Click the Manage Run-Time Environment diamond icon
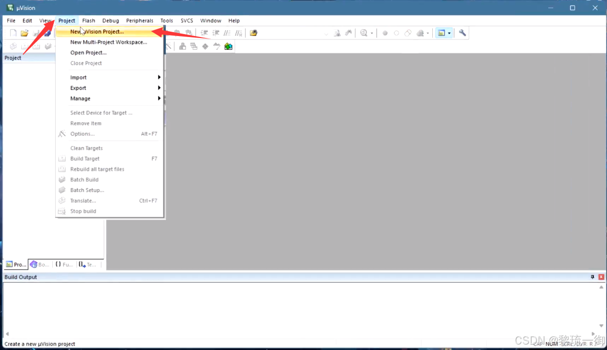 point(205,46)
